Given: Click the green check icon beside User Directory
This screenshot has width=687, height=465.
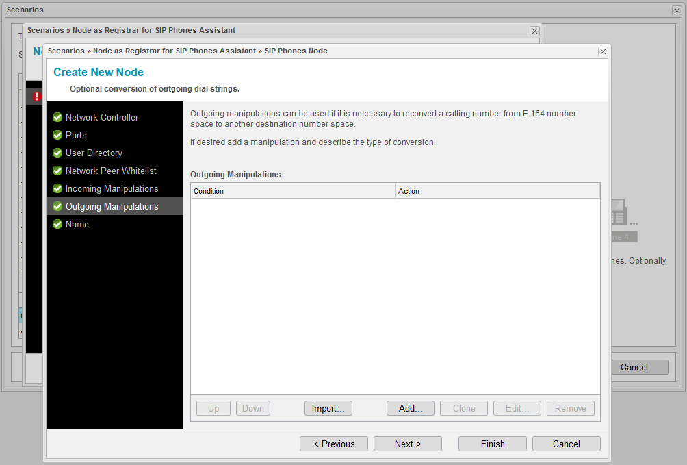Looking at the screenshot, I should (x=57, y=153).
